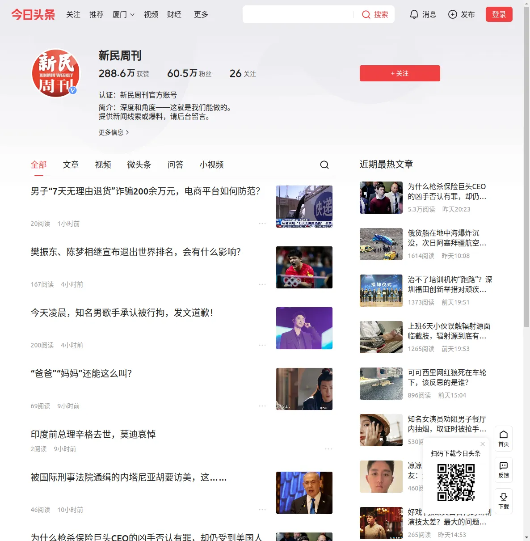The width and height of the screenshot is (530, 541).
Task: Open hot article 俄货船在地中海爆炸沉没
Action: pos(447,238)
